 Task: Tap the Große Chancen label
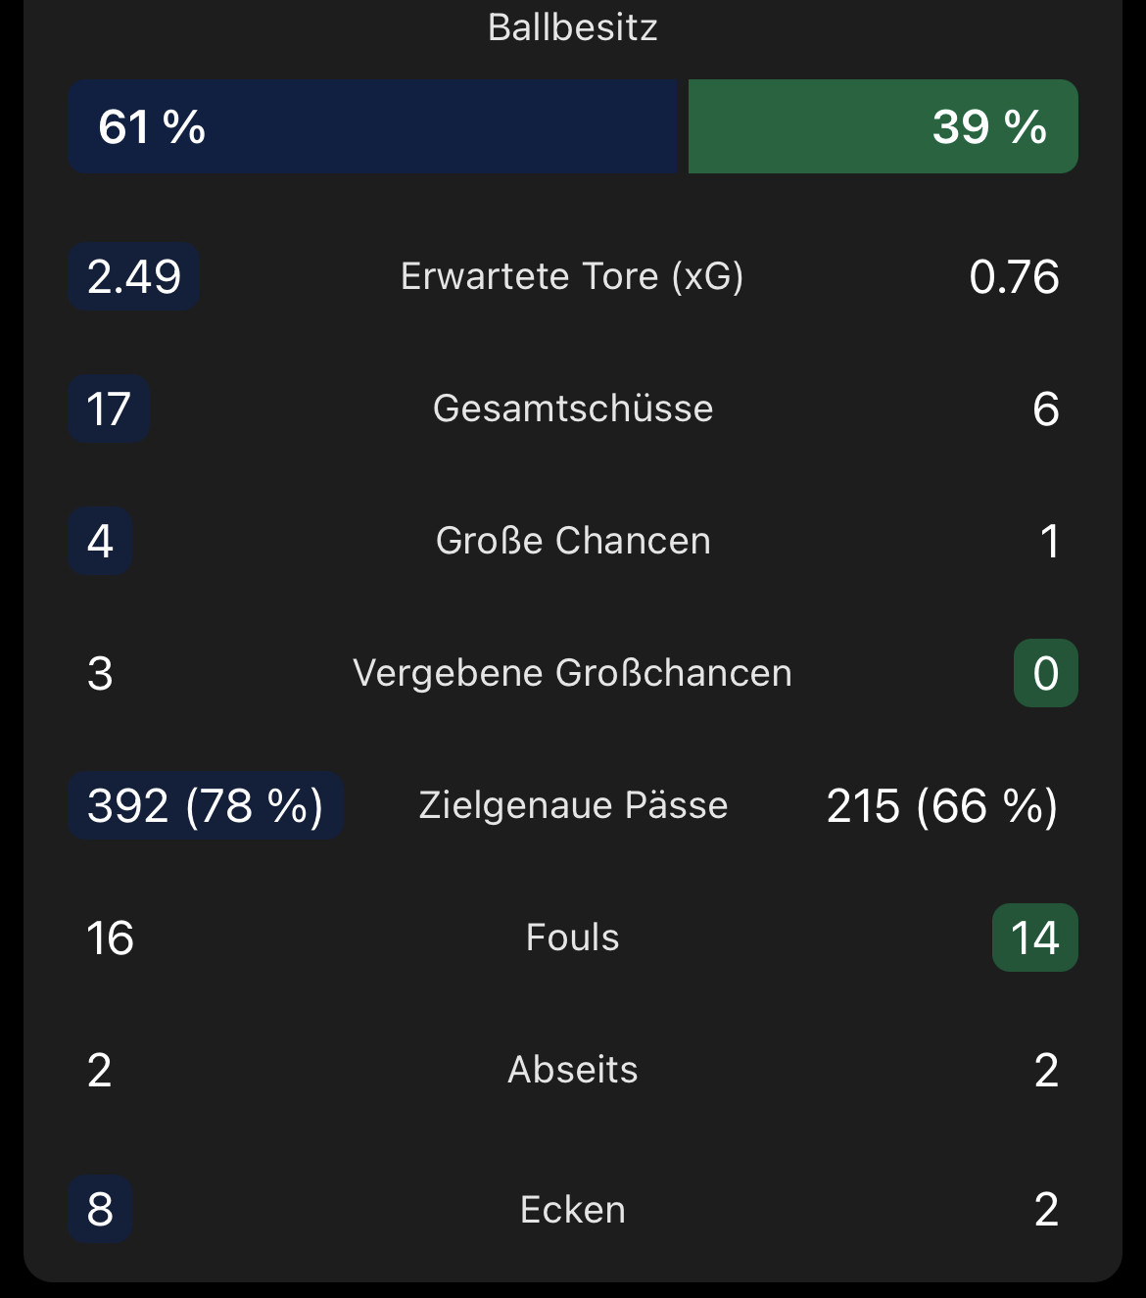pyautogui.click(x=573, y=541)
